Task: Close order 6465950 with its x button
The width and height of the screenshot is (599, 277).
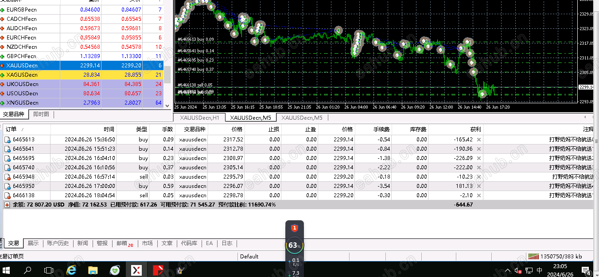Action: click(478, 186)
